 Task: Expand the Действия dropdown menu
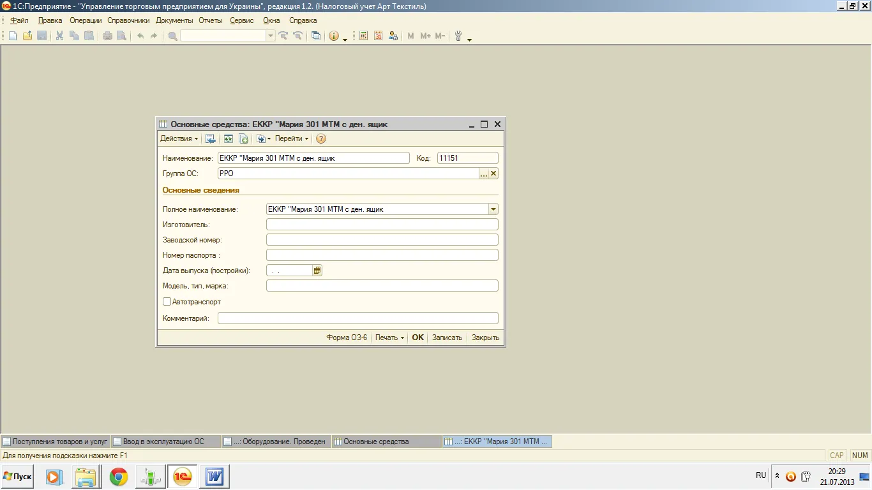click(x=179, y=138)
